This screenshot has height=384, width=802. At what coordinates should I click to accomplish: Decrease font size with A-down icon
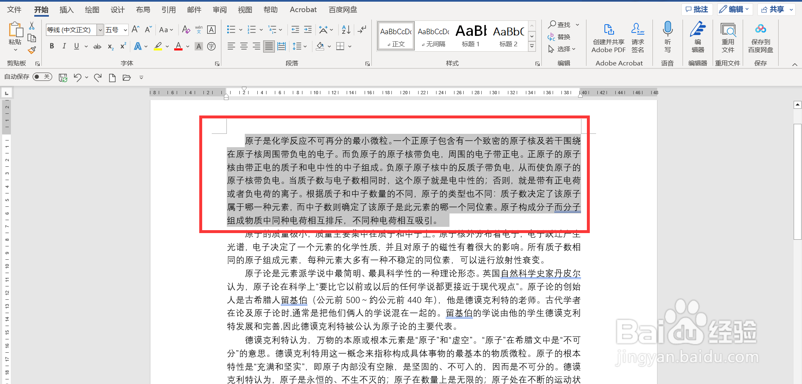[148, 30]
